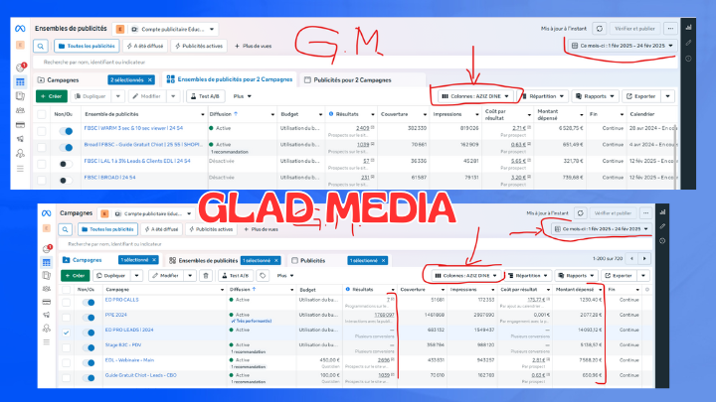Go to next page arrow in bottom window
The width and height of the screenshot is (716, 402).
coord(644,259)
